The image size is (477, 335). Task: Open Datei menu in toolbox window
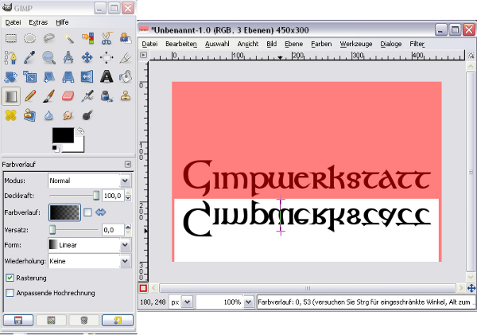(x=13, y=22)
